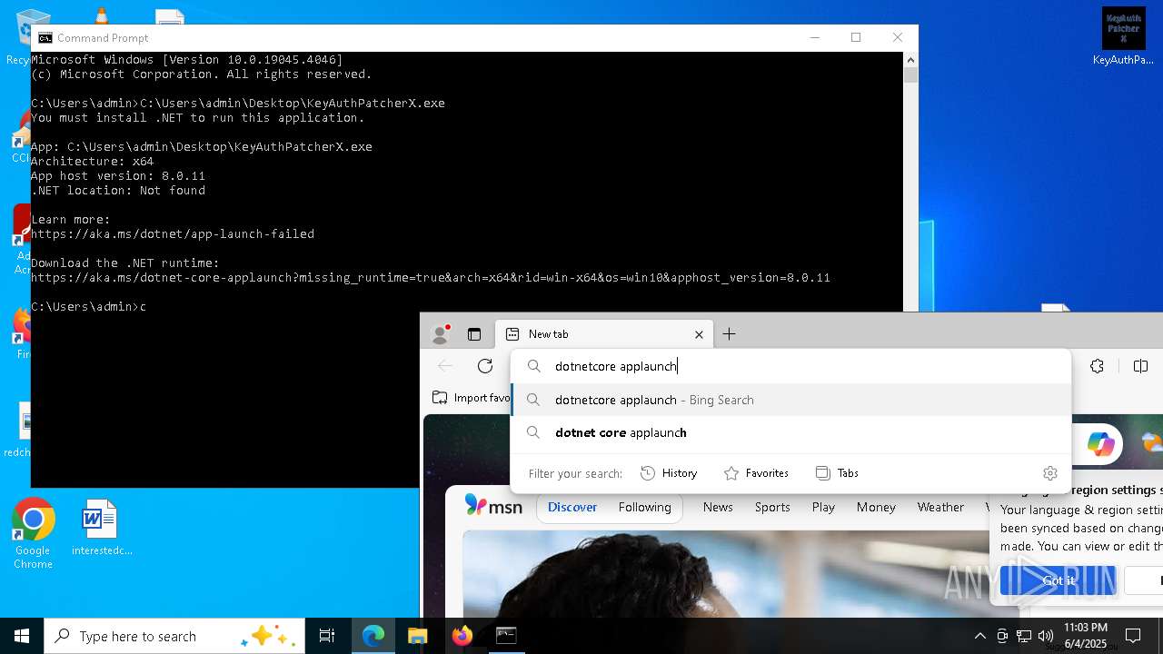Click Import favorites in Edge bar
Image resolution: width=1163 pixels, height=654 pixels.
click(x=472, y=398)
